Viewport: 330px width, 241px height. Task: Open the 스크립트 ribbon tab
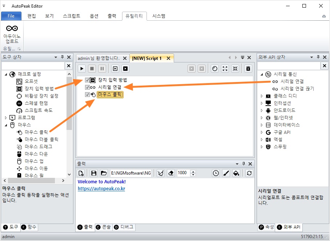pyautogui.click(x=72, y=16)
